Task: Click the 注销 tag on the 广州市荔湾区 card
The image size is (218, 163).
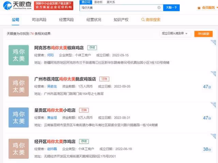Action: 104,79
